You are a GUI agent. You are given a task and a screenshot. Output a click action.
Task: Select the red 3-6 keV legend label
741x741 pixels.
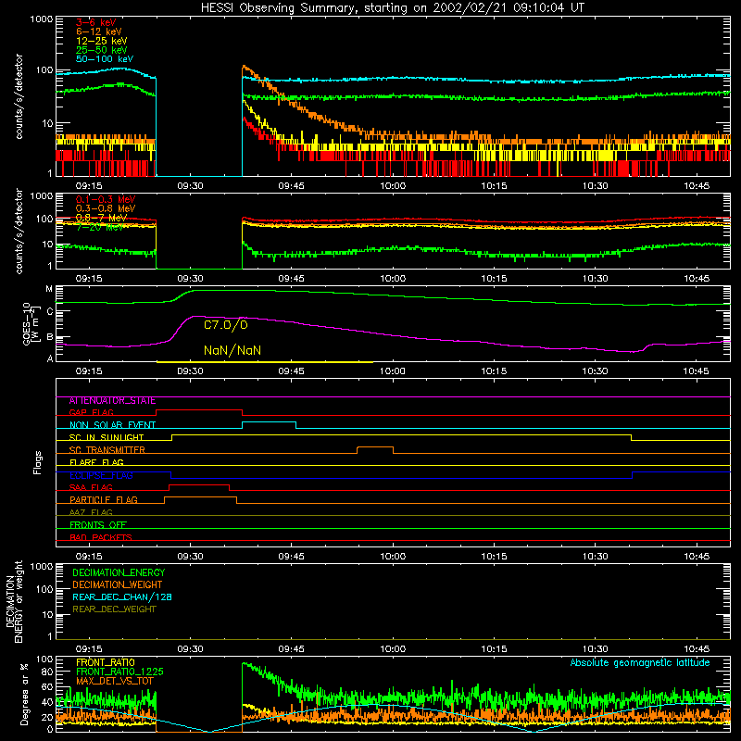[96, 22]
